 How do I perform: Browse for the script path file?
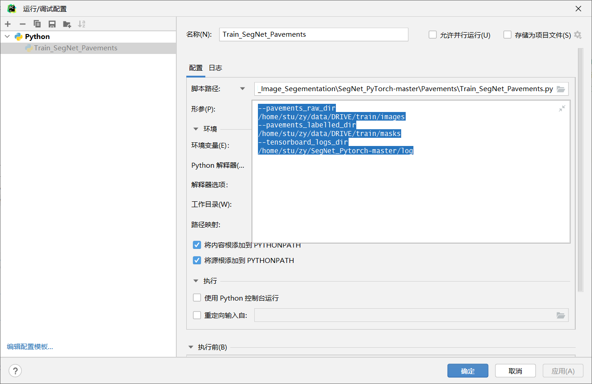click(561, 89)
